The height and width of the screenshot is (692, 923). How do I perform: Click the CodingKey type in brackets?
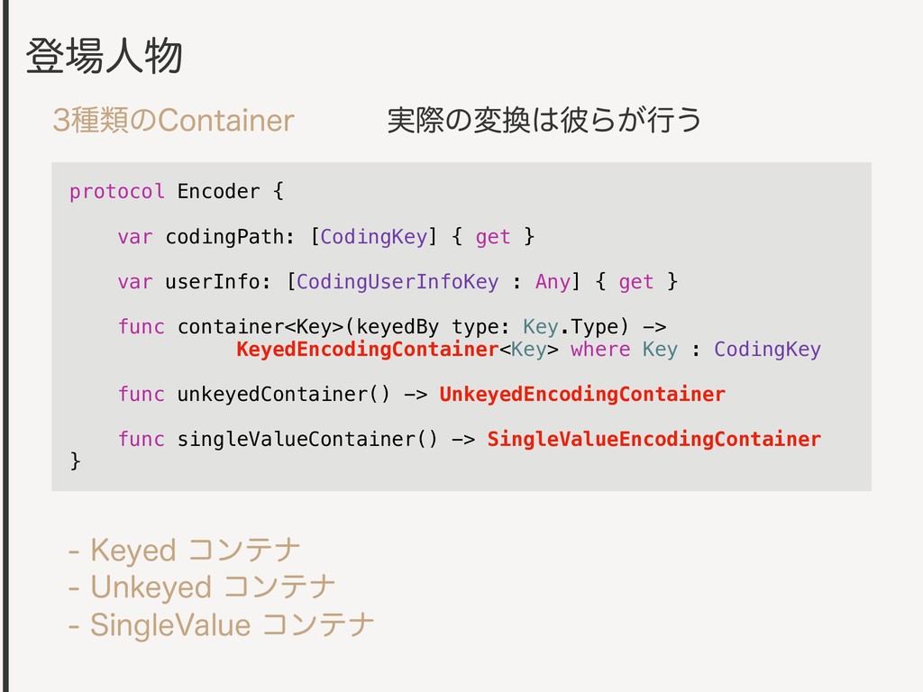(x=373, y=237)
